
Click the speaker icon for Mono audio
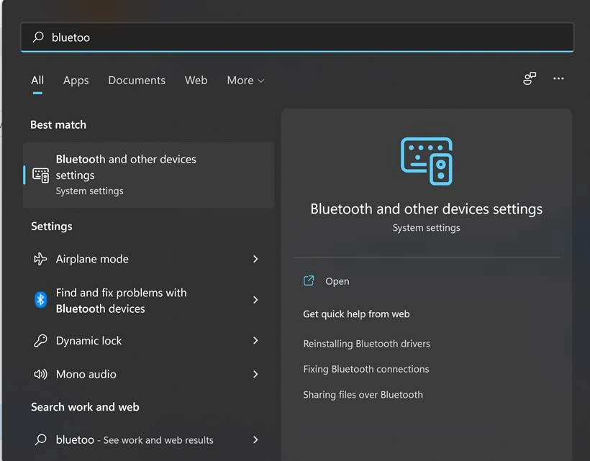tap(40, 374)
